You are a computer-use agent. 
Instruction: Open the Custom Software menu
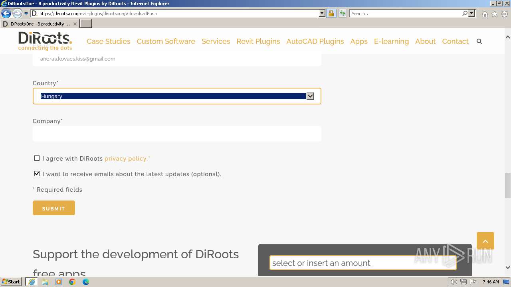pyautogui.click(x=166, y=41)
